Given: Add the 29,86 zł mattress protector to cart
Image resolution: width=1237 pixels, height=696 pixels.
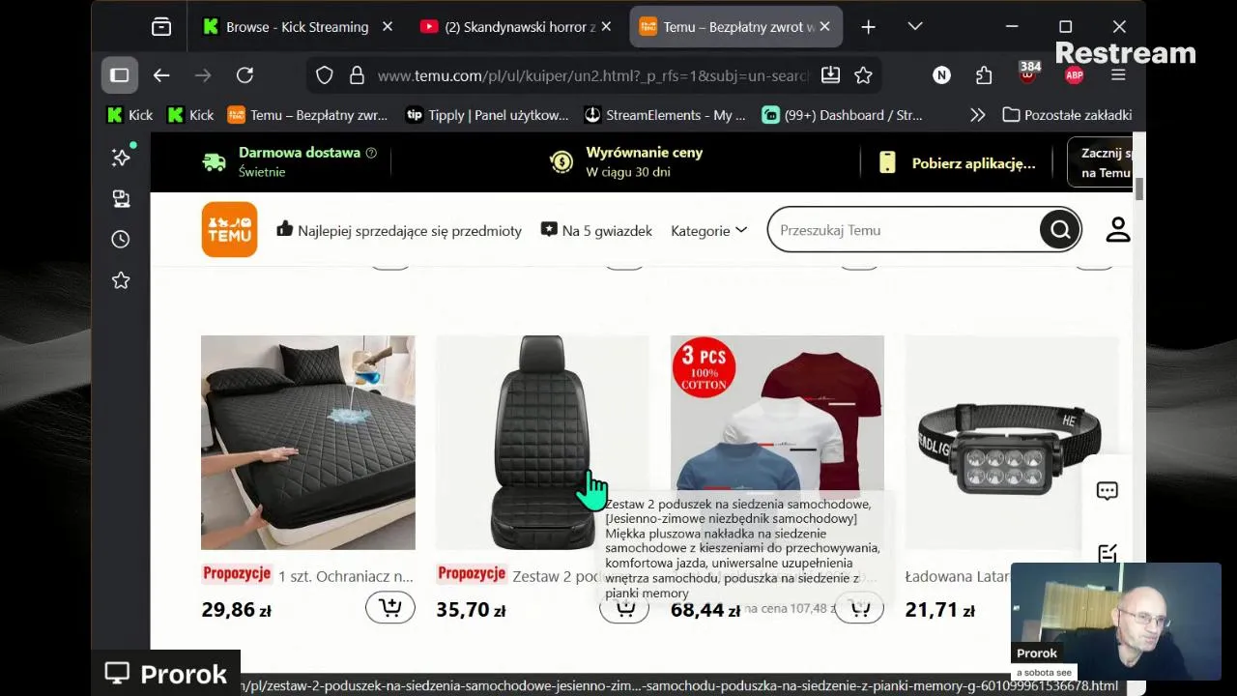Looking at the screenshot, I should pyautogui.click(x=390, y=607).
